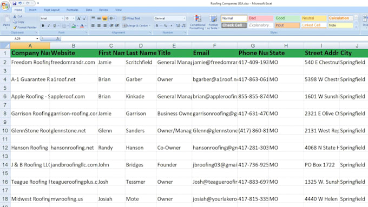Decrease cell indent
This screenshot has width=368, height=207.
tap(111, 25)
